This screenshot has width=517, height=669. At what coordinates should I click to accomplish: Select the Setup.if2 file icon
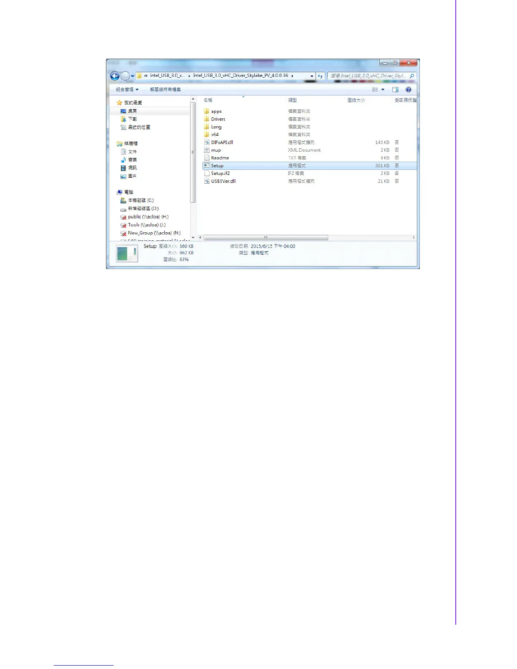click(x=207, y=173)
